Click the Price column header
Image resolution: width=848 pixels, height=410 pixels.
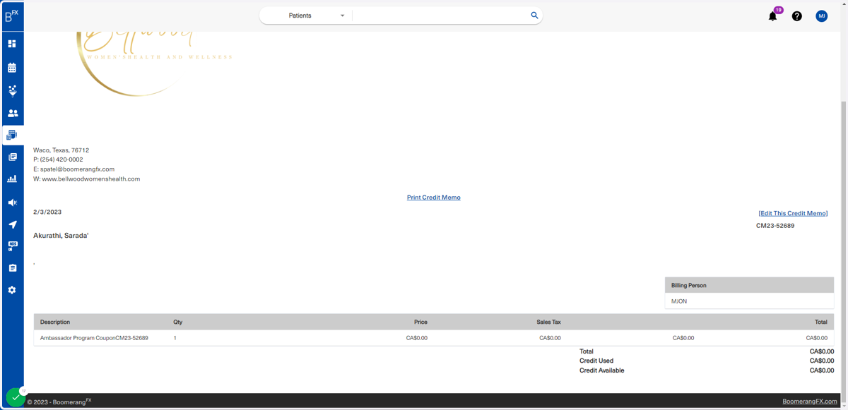420,322
